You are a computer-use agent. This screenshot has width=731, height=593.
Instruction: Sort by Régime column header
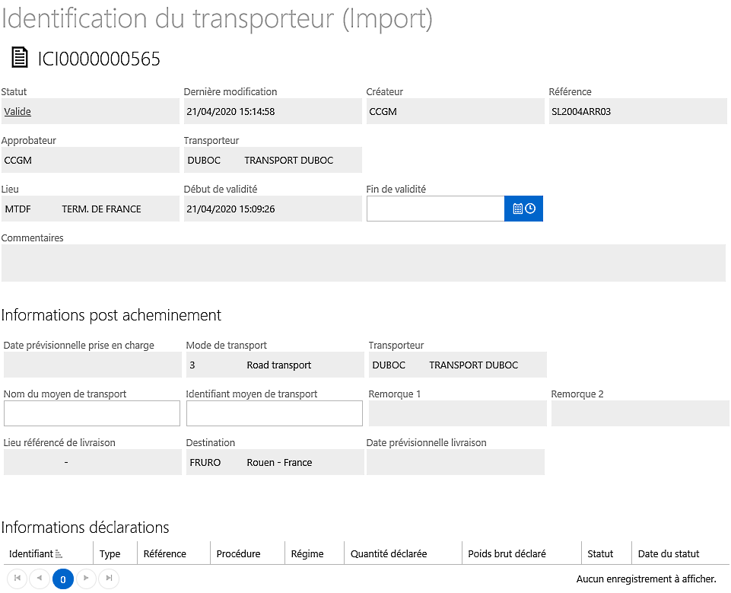307,554
